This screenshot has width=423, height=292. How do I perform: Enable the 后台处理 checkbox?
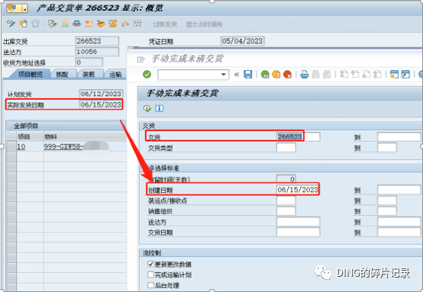coord(150,285)
